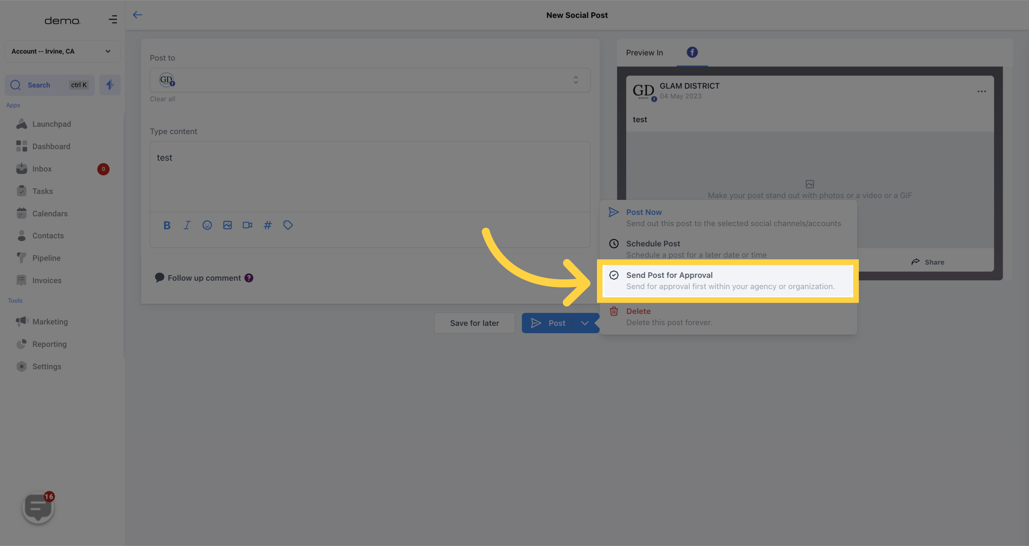1029x546 pixels.
Task: Click the lightning bolt quick actions icon
Action: pyautogui.click(x=110, y=85)
